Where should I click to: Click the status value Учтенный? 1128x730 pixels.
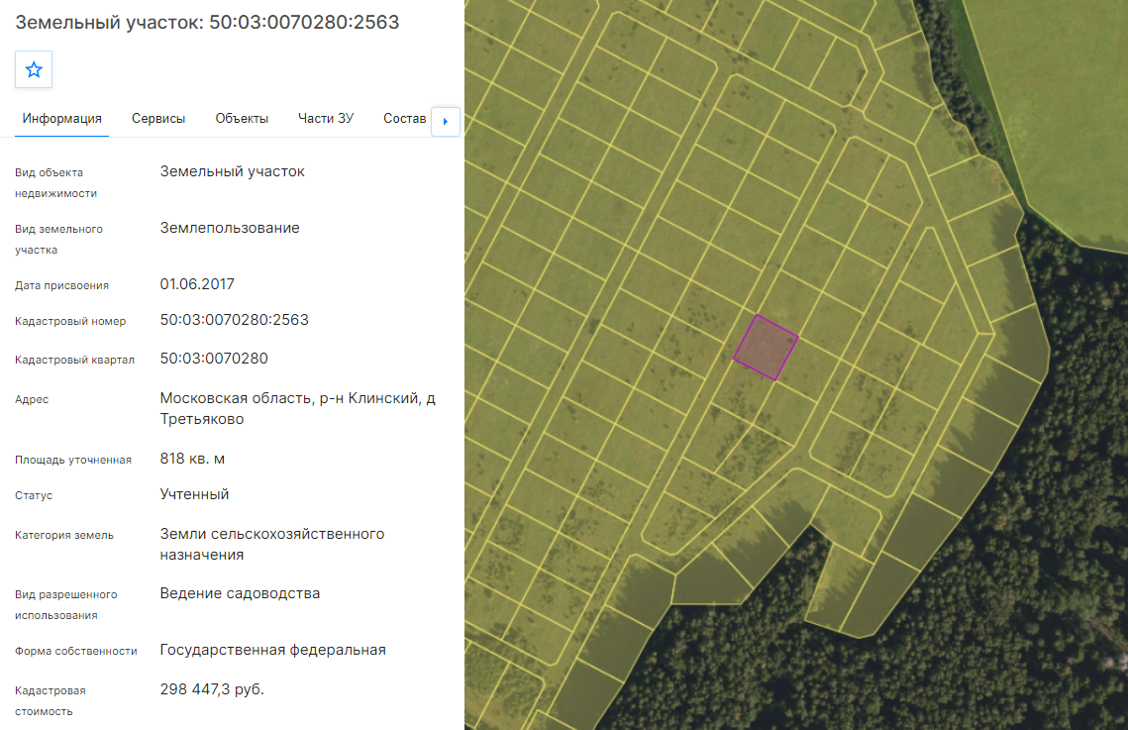[x=194, y=494]
